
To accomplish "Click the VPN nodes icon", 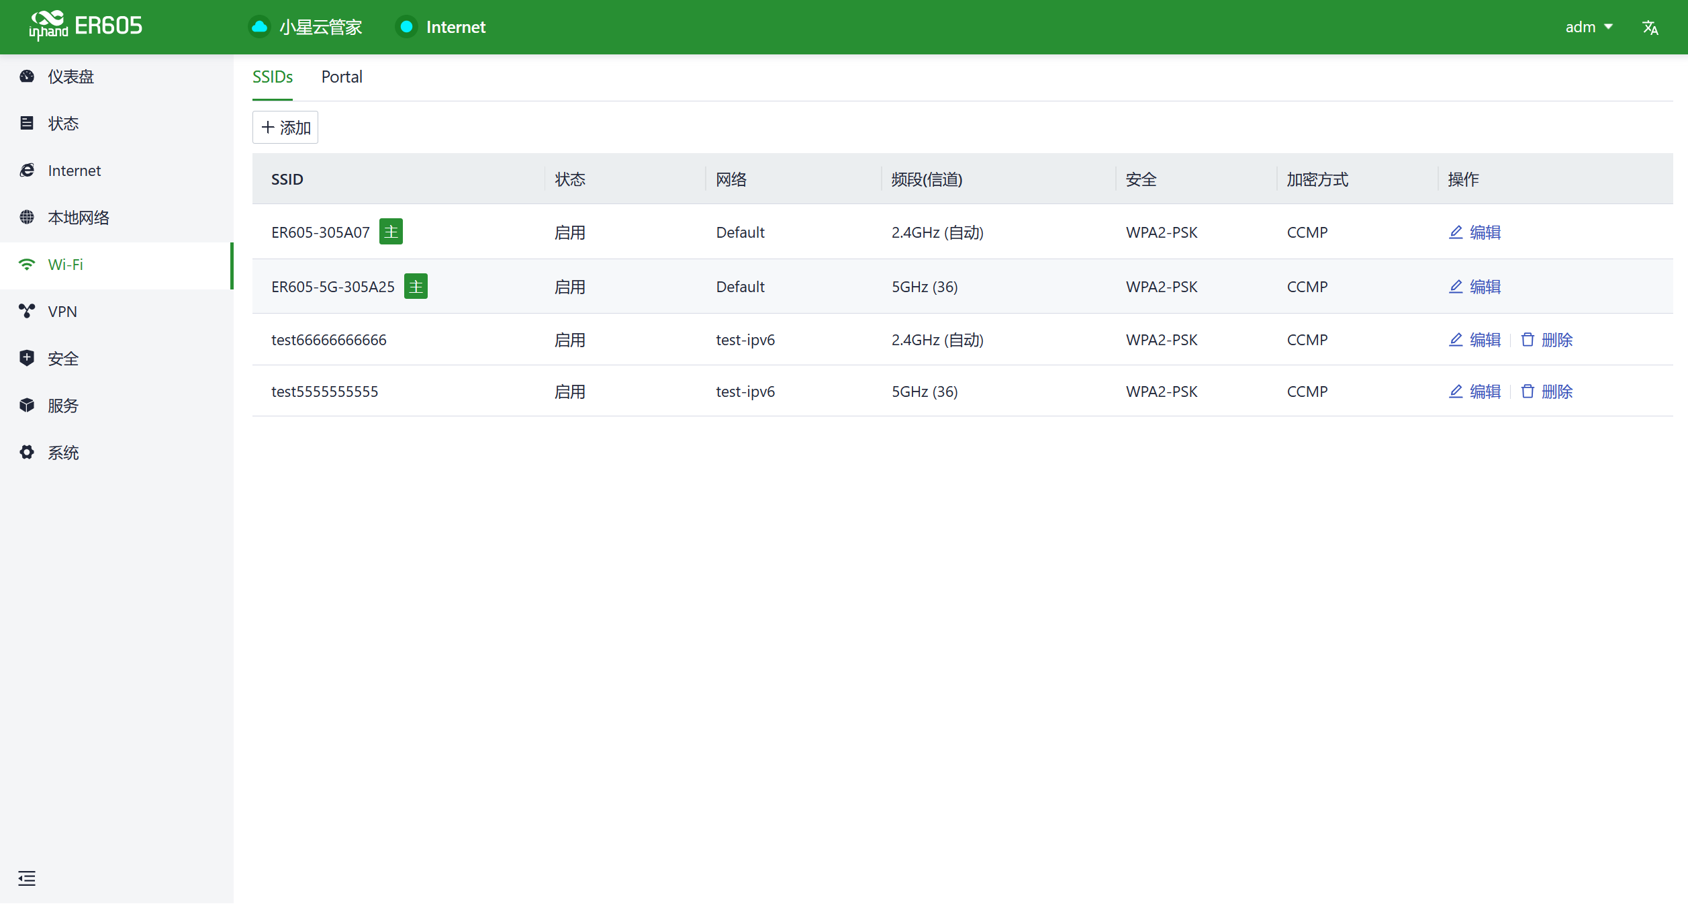I will [27, 311].
